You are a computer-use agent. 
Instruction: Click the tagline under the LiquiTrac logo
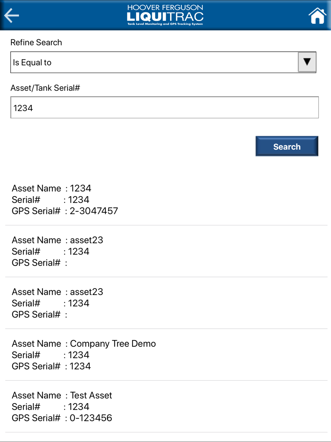tap(165, 24)
